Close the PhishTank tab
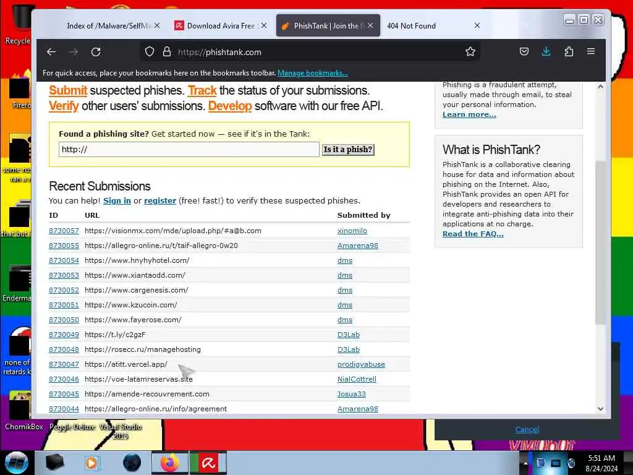The image size is (633, 475). [x=370, y=25]
